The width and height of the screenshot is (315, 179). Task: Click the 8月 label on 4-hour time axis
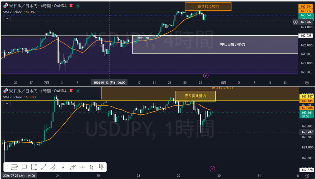tap(223, 82)
